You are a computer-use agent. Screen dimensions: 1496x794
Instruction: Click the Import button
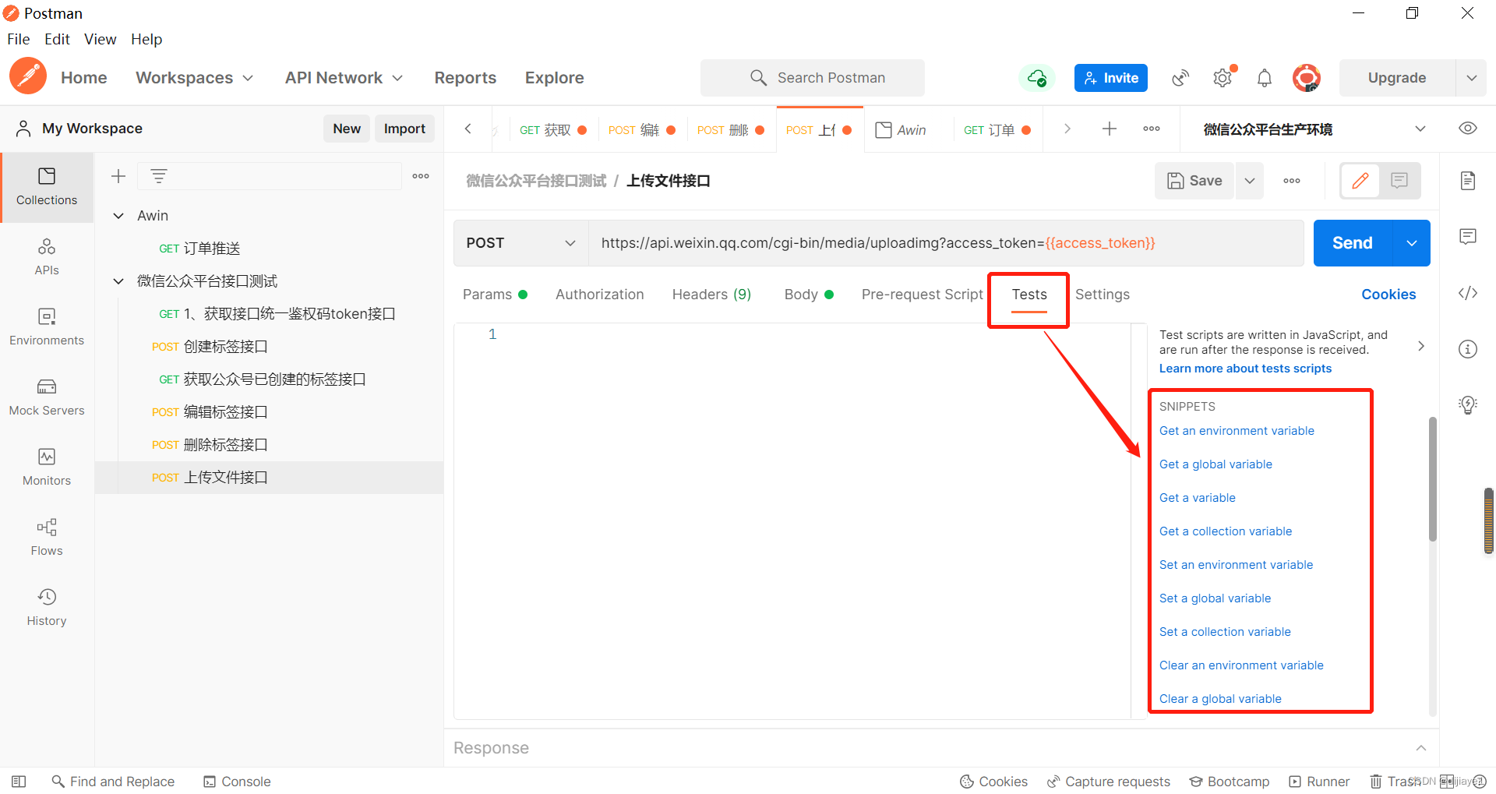(x=404, y=129)
